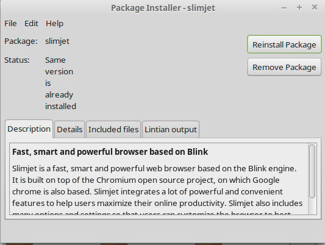Click the description scrollbar handle
The image size is (325, 245).
pyautogui.click(x=312, y=171)
